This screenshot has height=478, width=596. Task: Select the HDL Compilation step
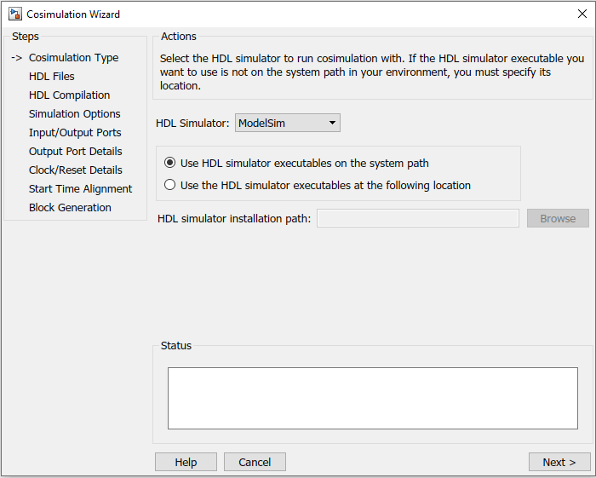pos(69,95)
